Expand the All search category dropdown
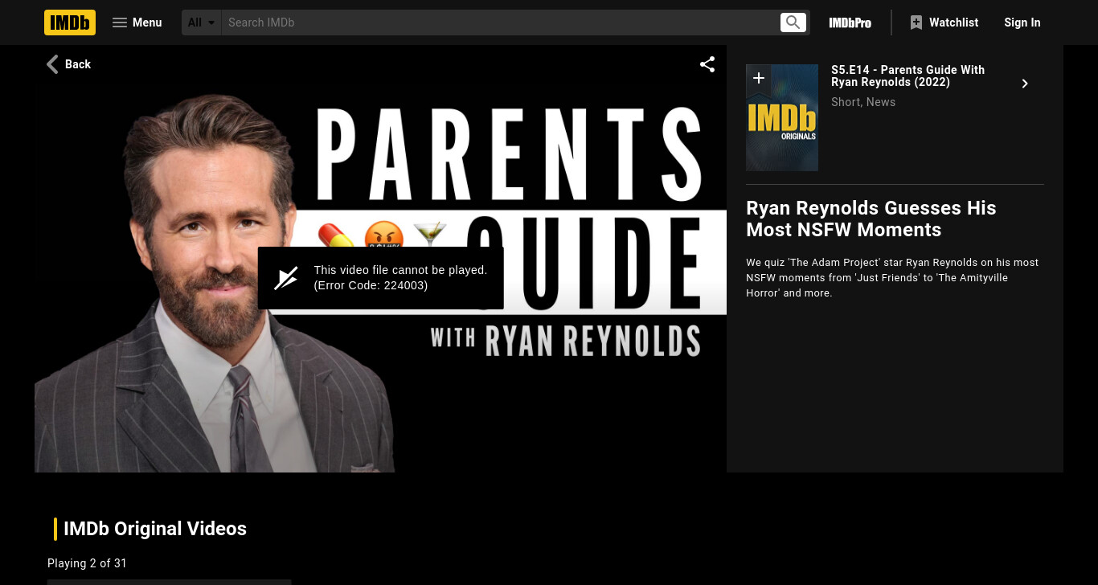 [202, 22]
